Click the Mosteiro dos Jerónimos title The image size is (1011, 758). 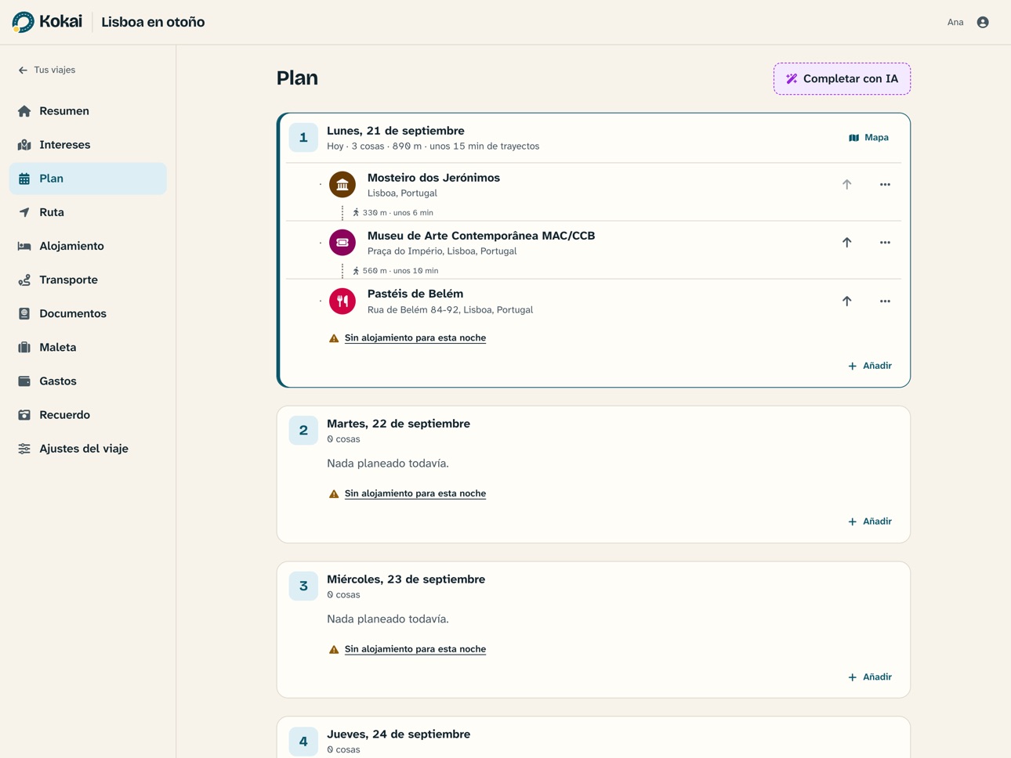433,178
